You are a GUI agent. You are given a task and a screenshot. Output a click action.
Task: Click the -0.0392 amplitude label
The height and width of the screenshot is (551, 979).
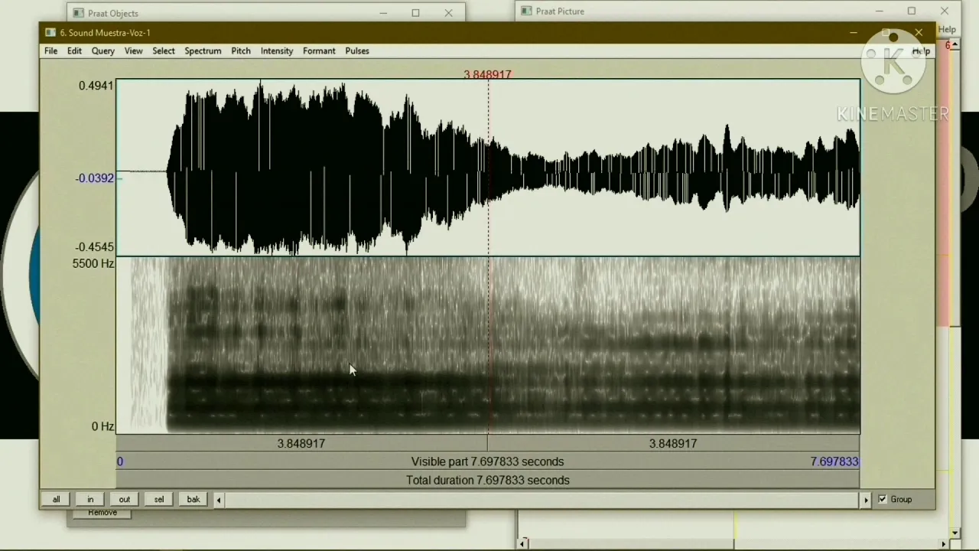pyautogui.click(x=95, y=178)
